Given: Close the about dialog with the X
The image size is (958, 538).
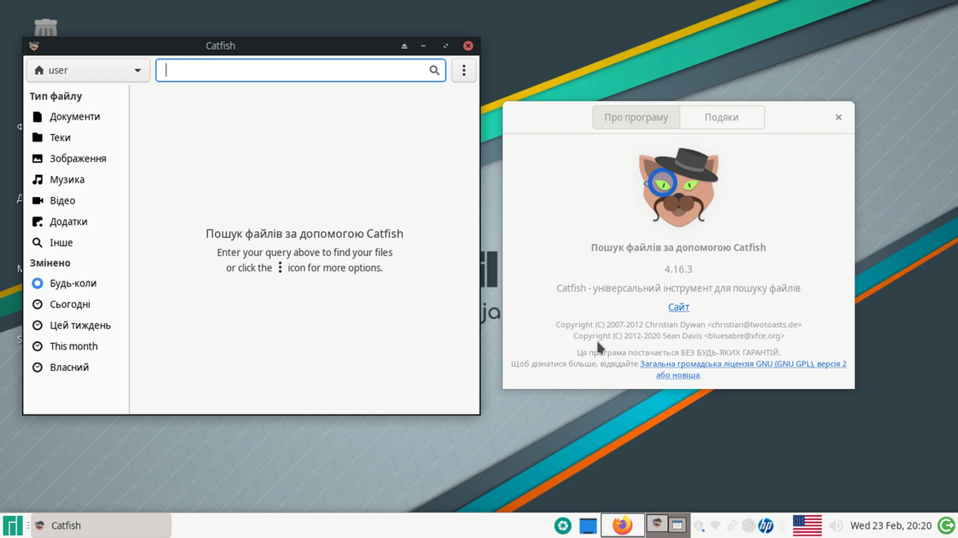Looking at the screenshot, I should (x=838, y=117).
